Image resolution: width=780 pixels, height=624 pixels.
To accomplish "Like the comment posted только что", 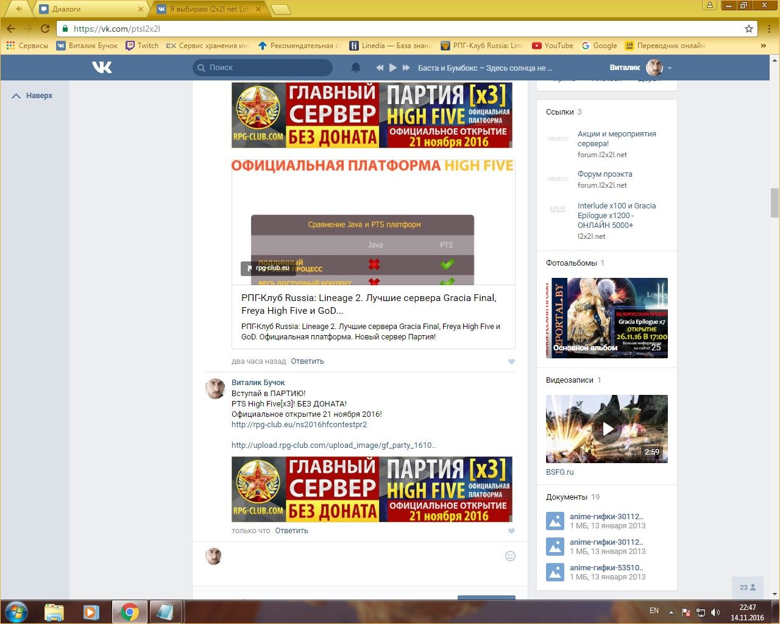I will (511, 531).
